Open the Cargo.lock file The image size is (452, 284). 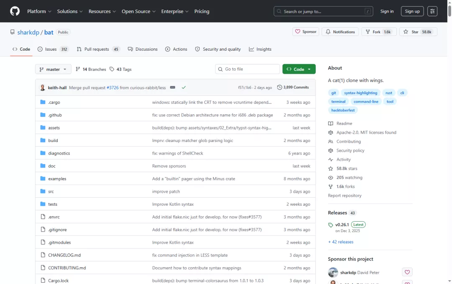click(x=58, y=281)
